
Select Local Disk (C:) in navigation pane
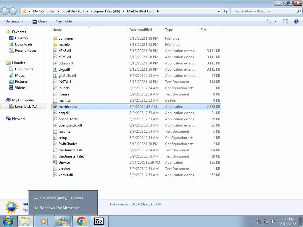pos(23,106)
